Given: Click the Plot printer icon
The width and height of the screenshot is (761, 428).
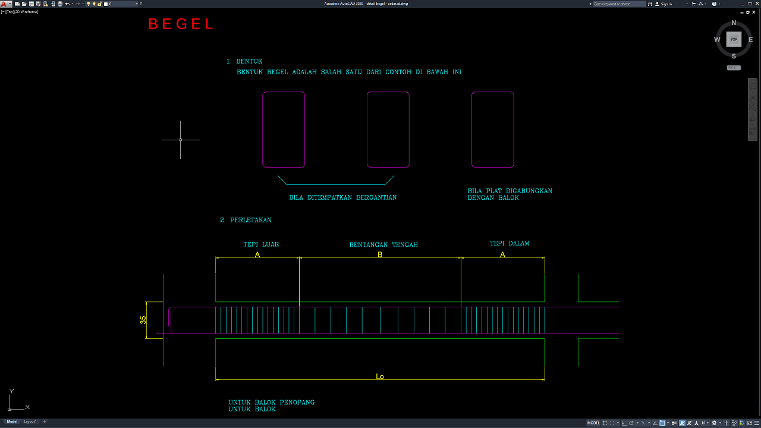Looking at the screenshot, I should tap(59, 4).
